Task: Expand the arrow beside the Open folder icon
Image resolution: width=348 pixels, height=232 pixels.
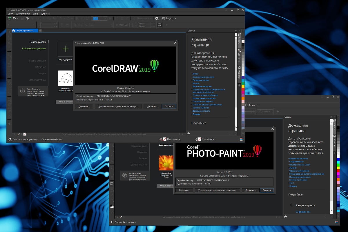Action: [18, 18]
